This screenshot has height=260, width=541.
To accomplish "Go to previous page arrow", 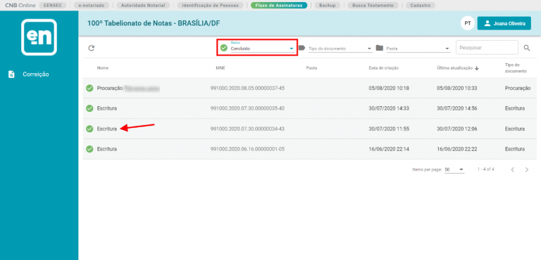I will pos(513,169).
